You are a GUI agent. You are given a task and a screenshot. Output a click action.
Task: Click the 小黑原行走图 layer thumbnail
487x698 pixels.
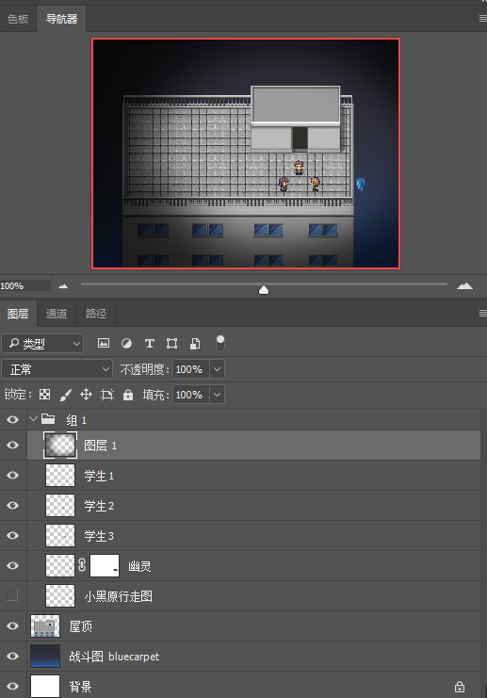[x=60, y=595]
